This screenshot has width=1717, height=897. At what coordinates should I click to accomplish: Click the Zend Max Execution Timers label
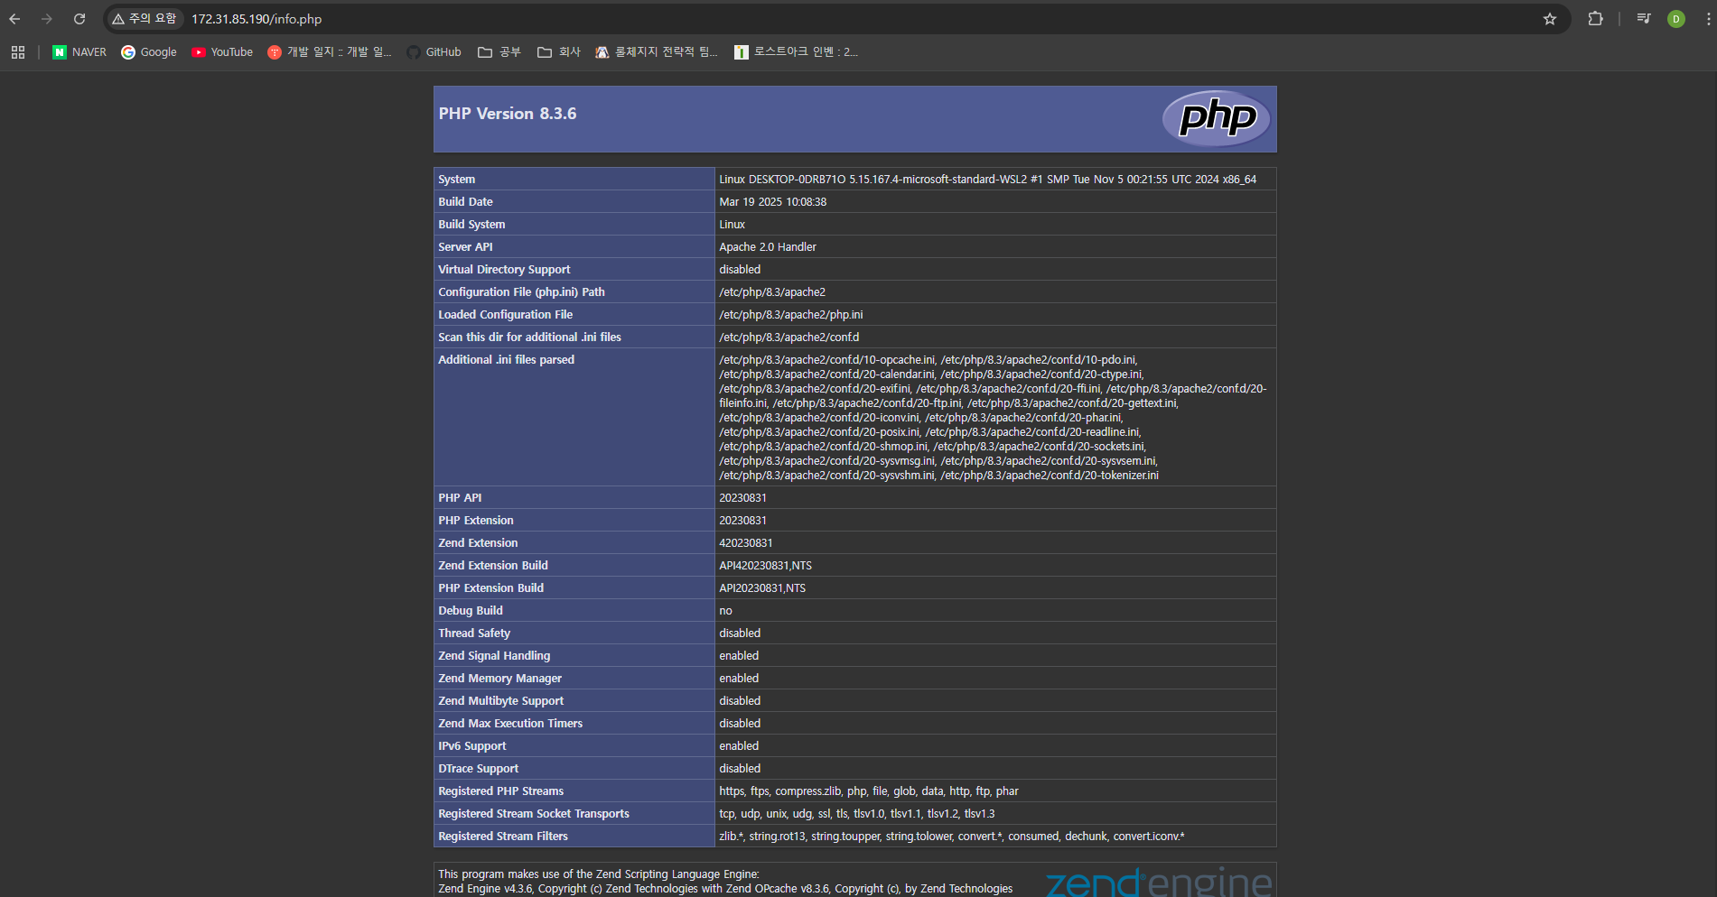point(510,724)
